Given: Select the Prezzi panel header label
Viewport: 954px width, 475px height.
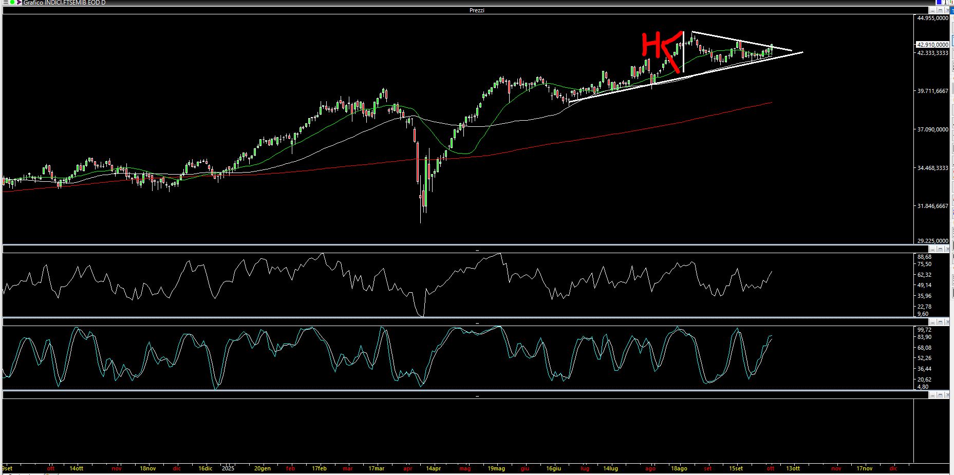Looking at the screenshot, I should (x=477, y=10).
